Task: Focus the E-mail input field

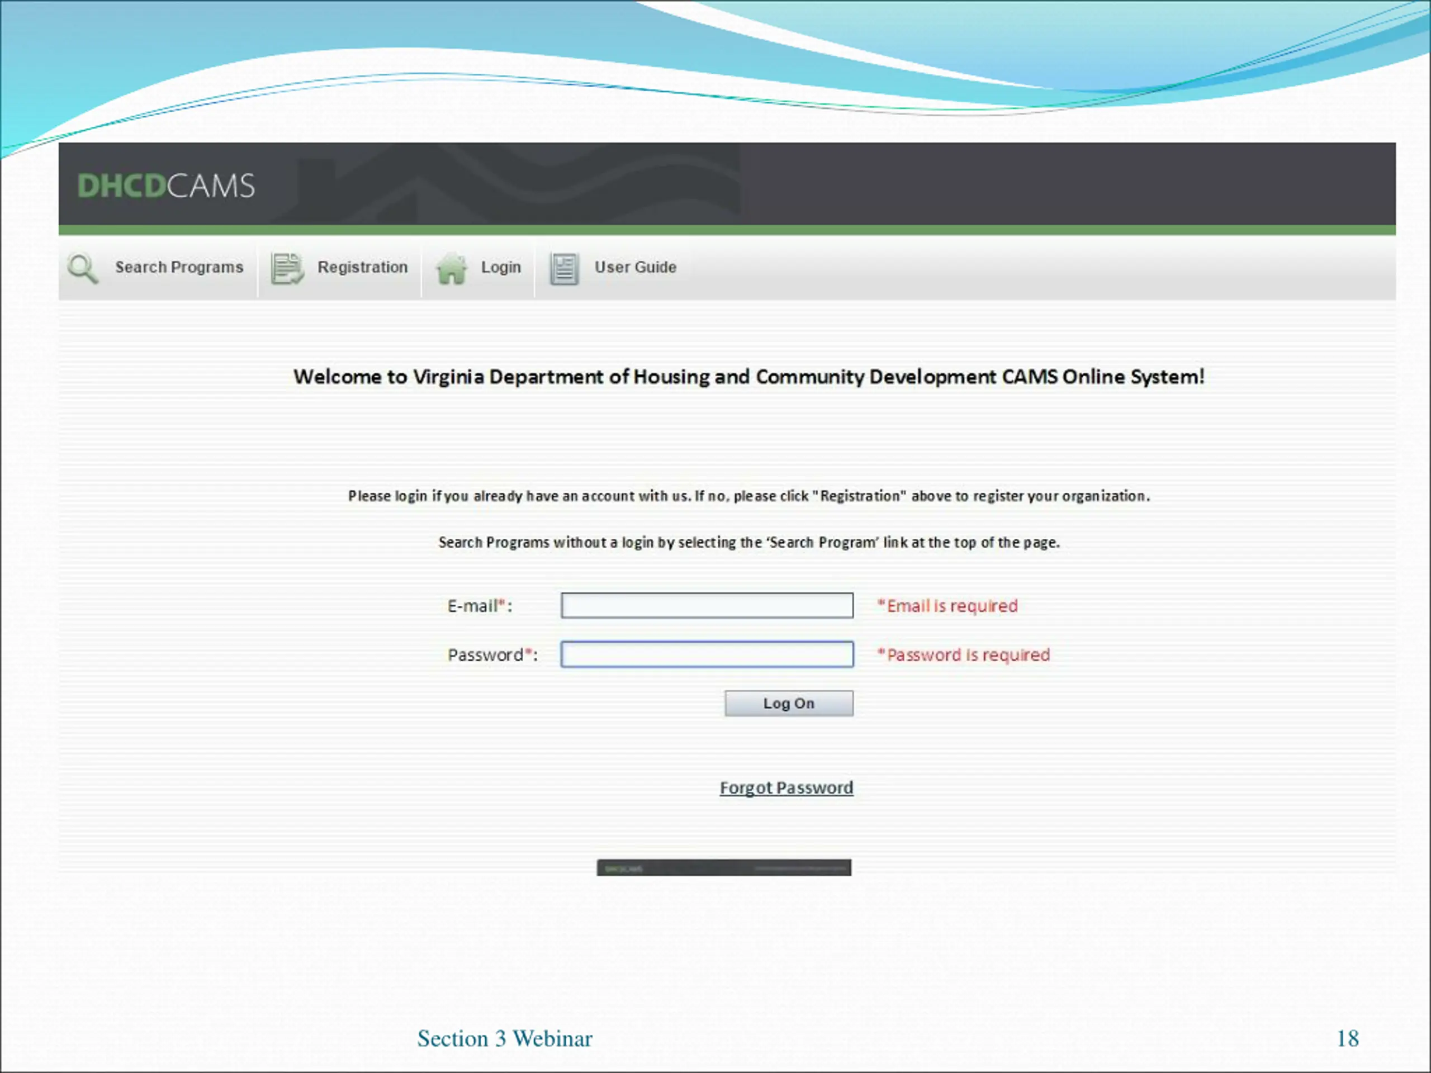Action: click(707, 605)
